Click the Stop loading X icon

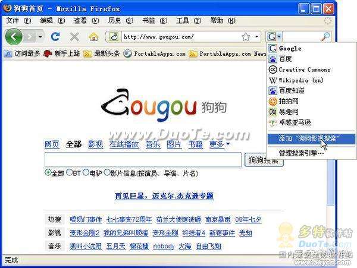tap(74, 37)
